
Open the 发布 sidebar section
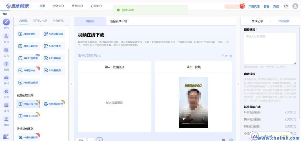pyautogui.click(x=6, y=52)
